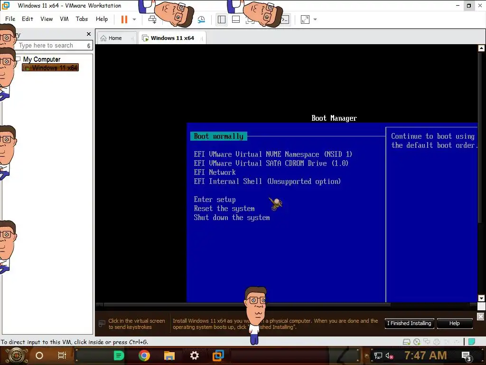Select Enter setup option
This screenshot has width=486, height=365.
[x=215, y=200]
